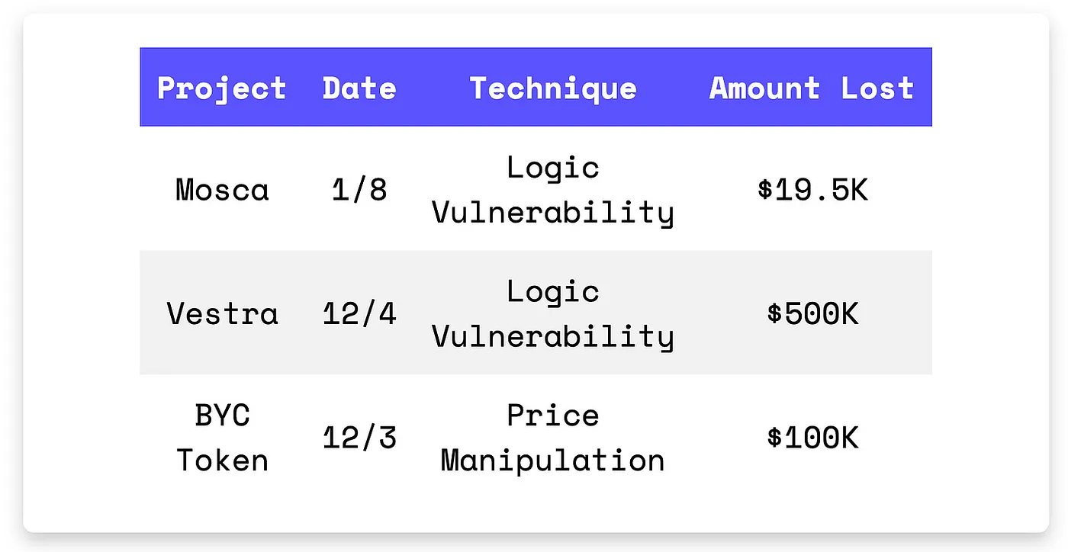Select the Vestra project cell
Screen dimensions: 1068x552
tap(222, 313)
